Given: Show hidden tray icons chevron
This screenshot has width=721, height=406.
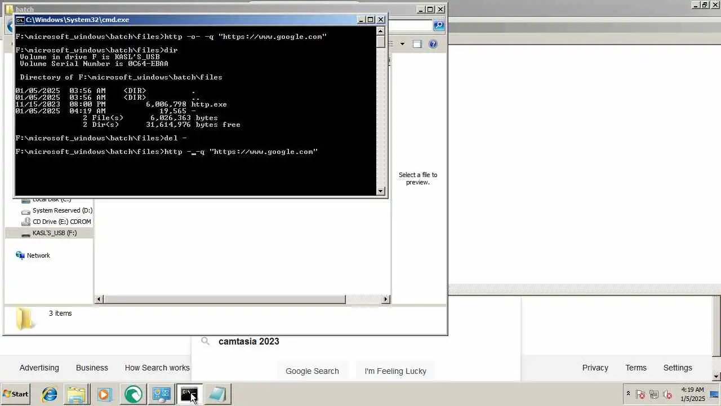Looking at the screenshot, I should pyautogui.click(x=628, y=394).
